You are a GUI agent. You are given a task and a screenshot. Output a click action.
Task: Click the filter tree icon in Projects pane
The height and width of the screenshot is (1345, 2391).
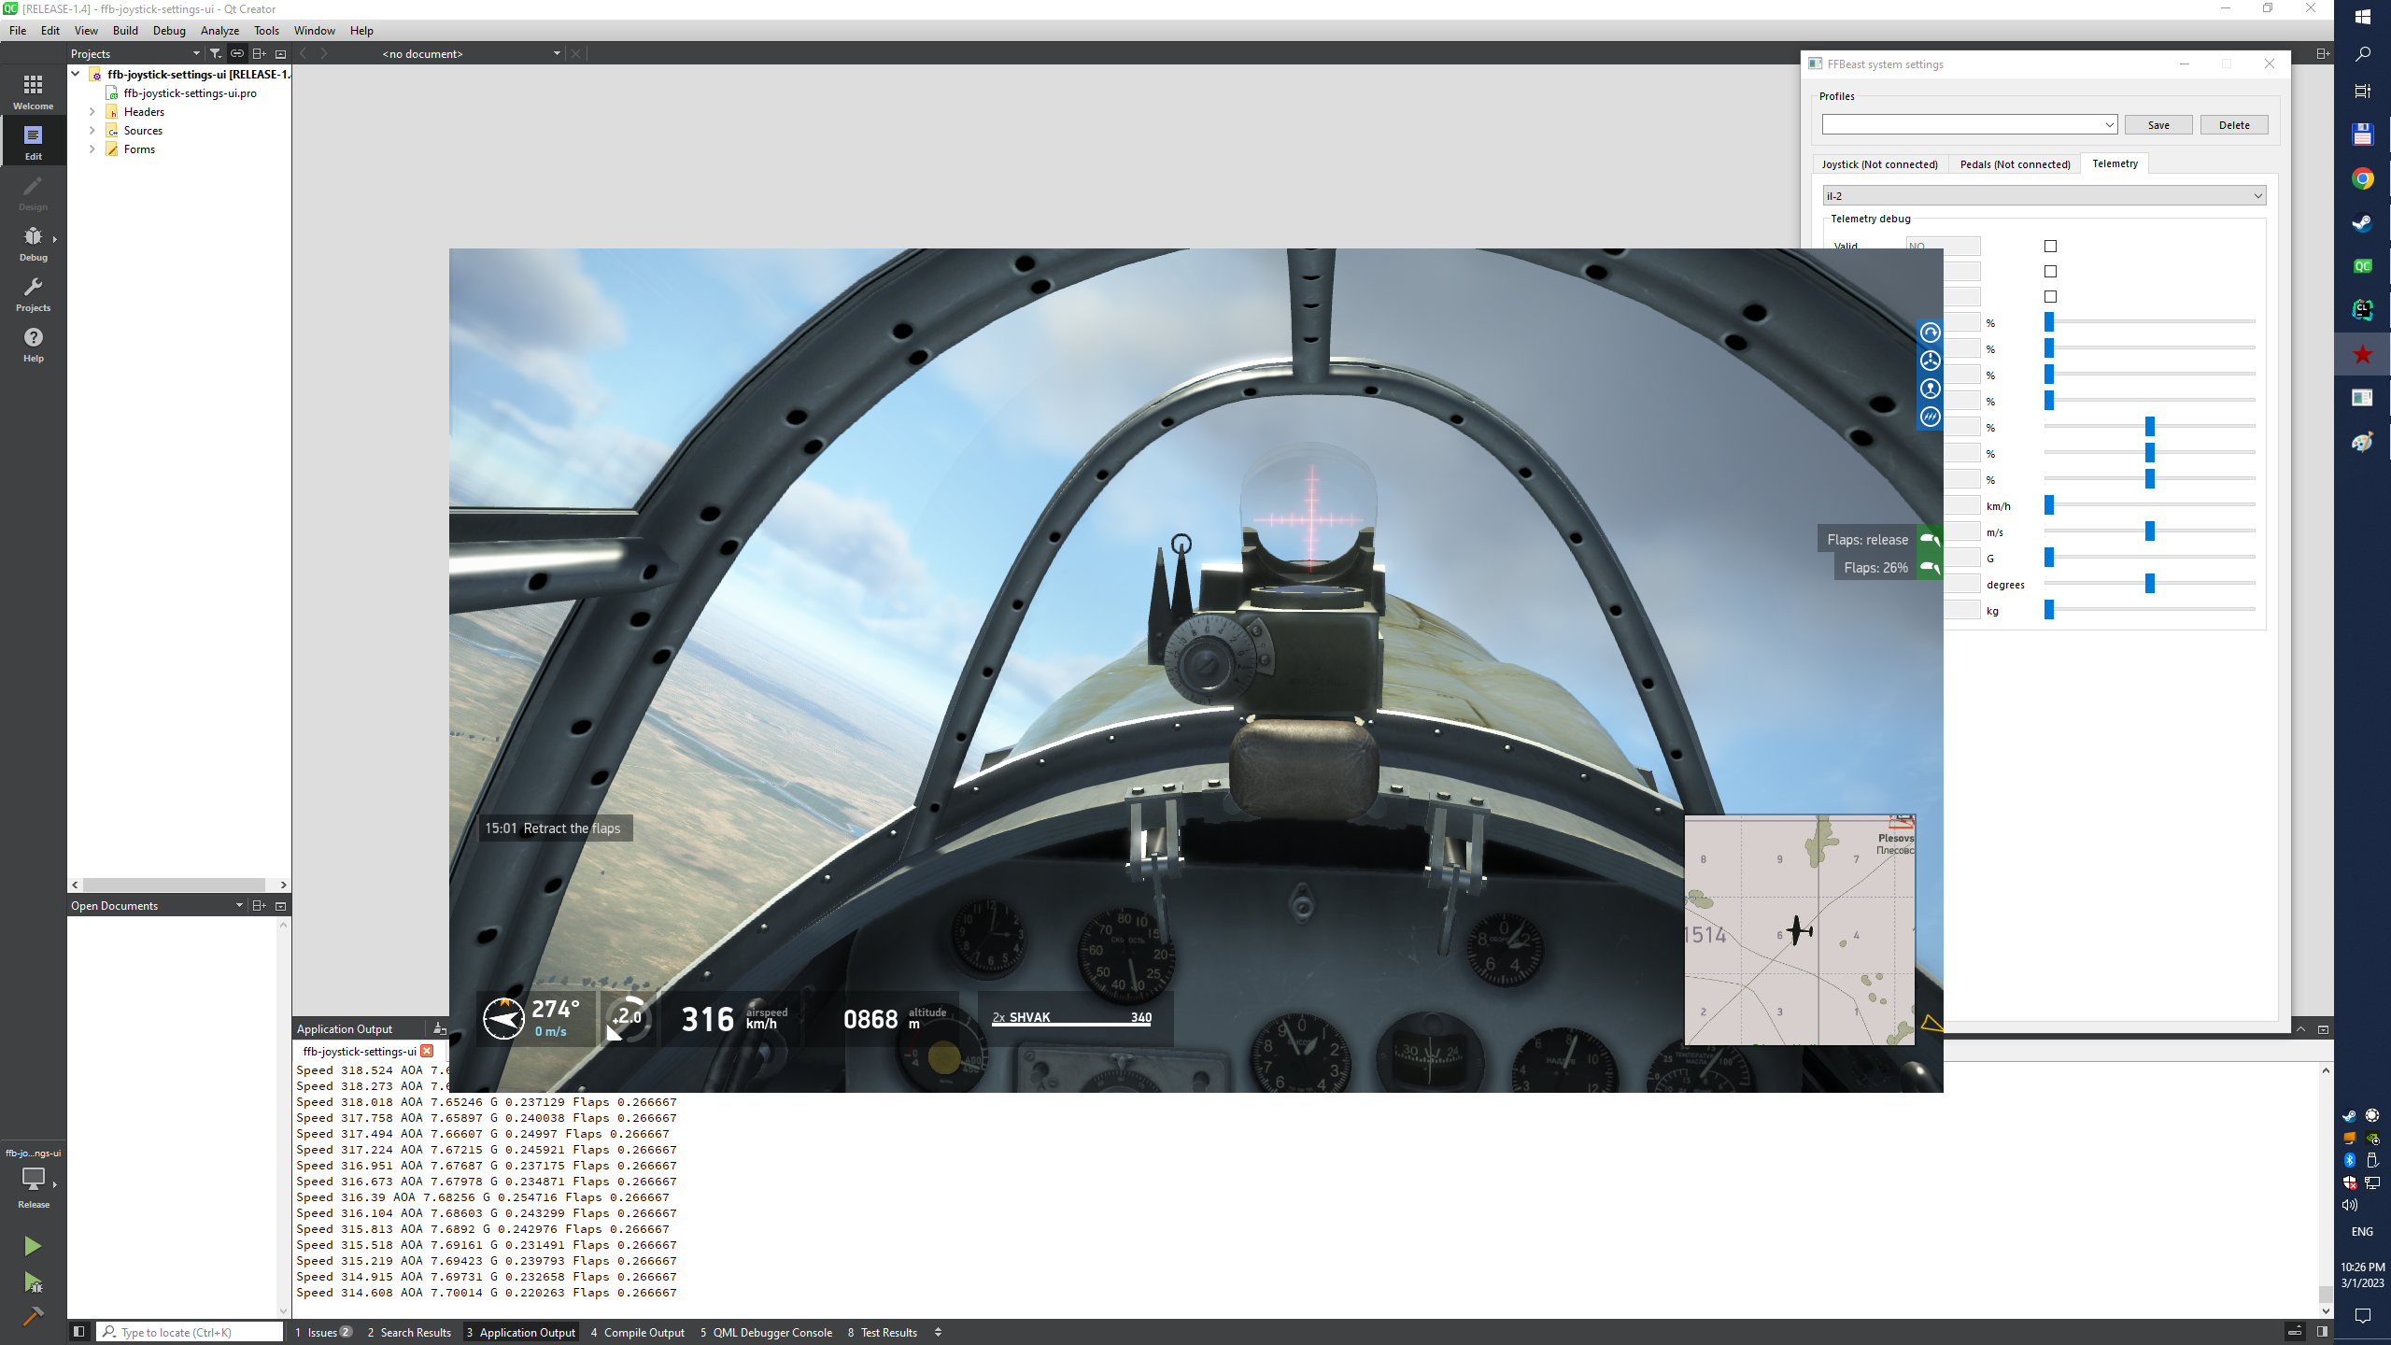[x=215, y=53]
